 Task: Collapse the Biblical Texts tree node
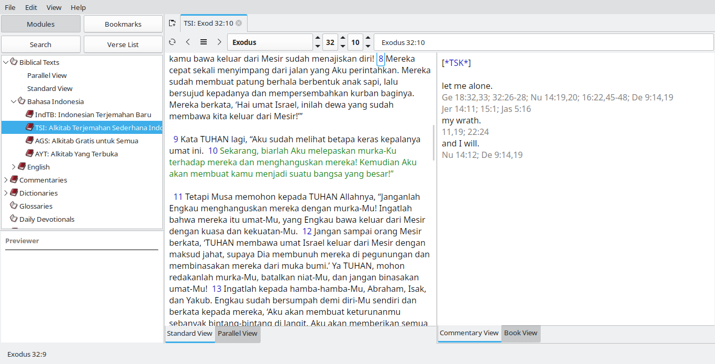(6, 62)
